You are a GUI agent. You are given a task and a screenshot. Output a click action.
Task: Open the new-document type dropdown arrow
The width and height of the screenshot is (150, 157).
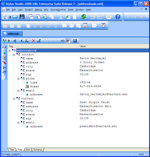pyautogui.click(x=10, y=17)
